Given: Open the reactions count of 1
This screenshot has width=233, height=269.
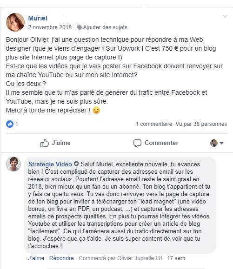Looking at the screenshot, I should (17, 124).
